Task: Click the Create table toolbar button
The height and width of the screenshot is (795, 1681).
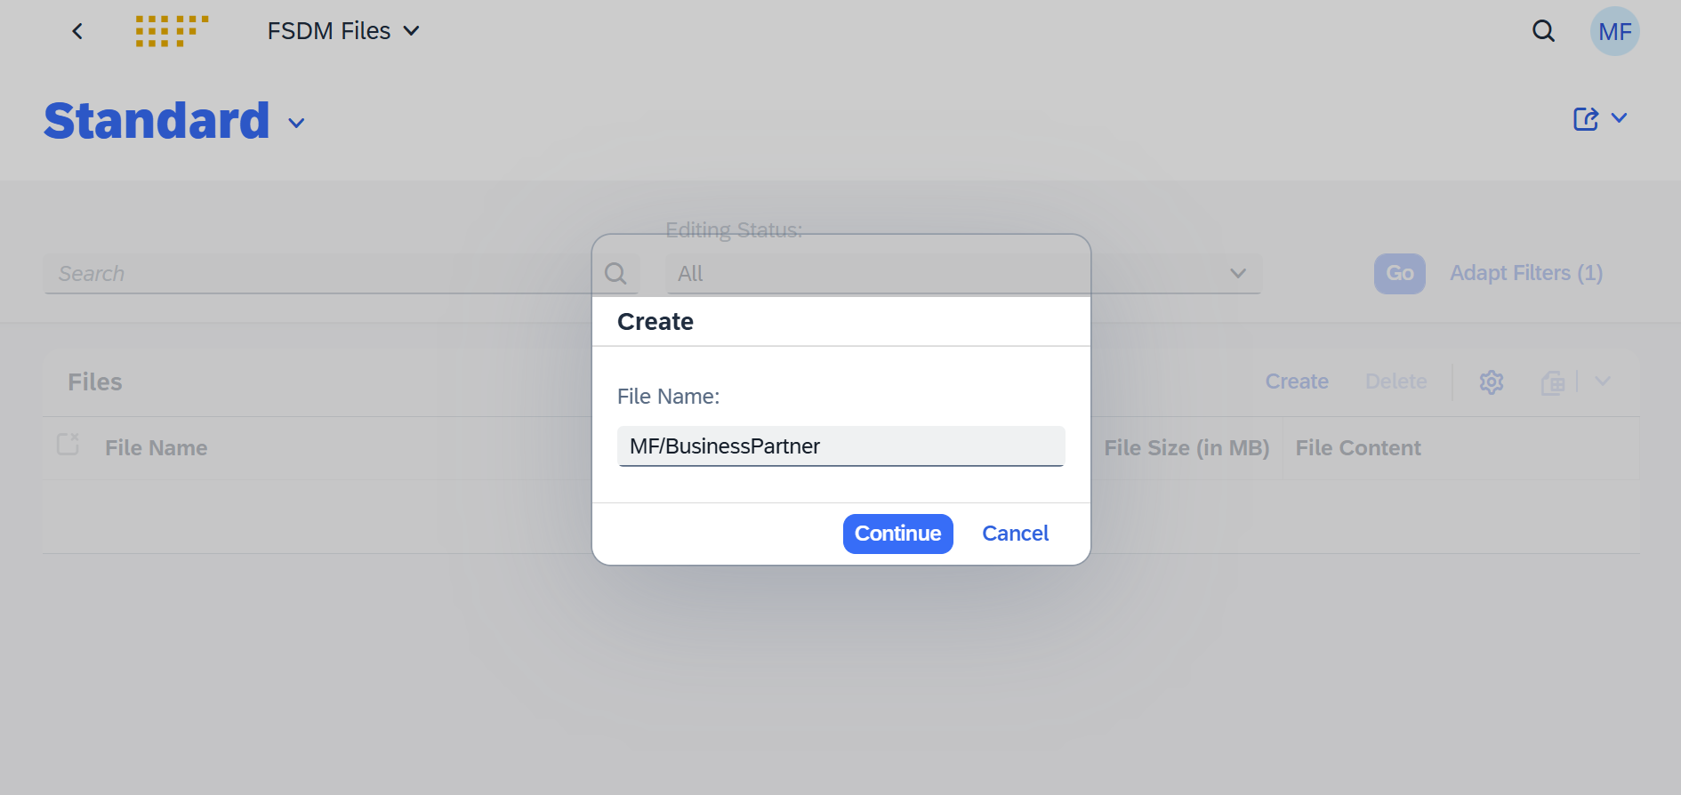Action: [x=1297, y=381]
